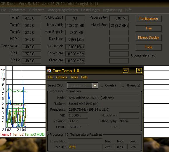Click the Temp2 graph legend label

(18, 134)
